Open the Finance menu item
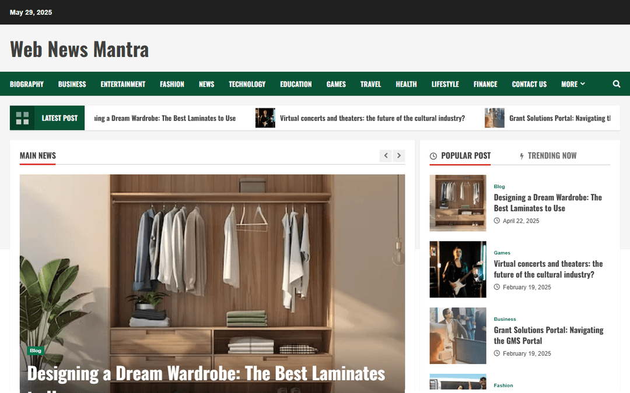The image size is (630, 393). click(485, 84)
